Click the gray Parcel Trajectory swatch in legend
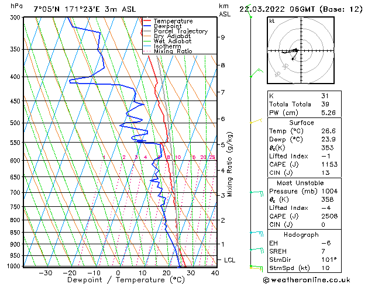The height and width of the screenshot is (284, 368). [x=147, y=31]
